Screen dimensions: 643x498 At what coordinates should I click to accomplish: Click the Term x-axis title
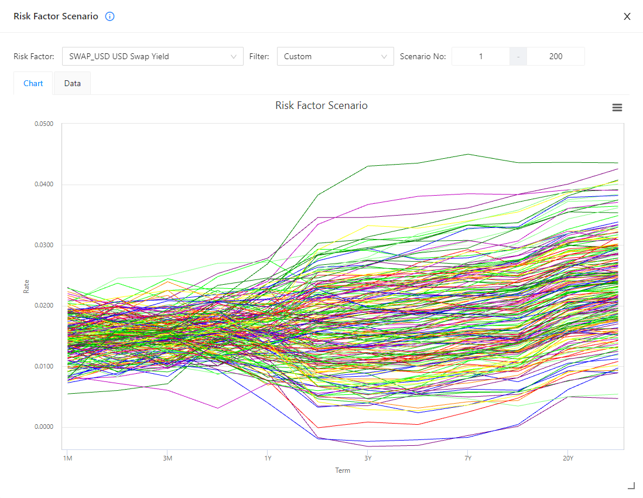click(x=343, y=470)
